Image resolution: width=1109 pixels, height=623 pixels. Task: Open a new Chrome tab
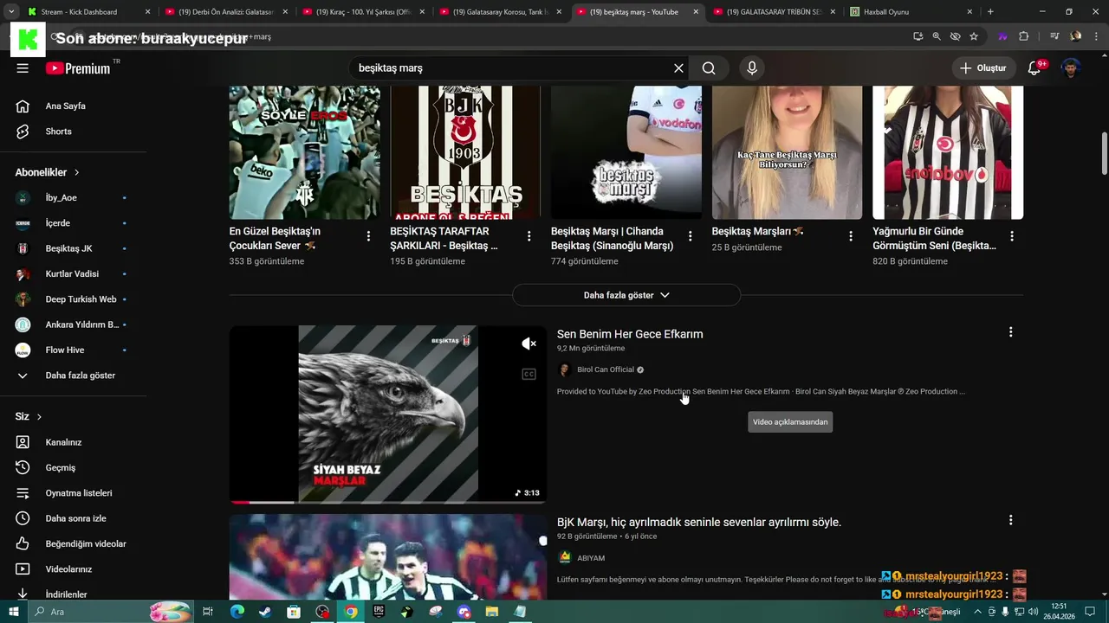click(x=990, y=11)
